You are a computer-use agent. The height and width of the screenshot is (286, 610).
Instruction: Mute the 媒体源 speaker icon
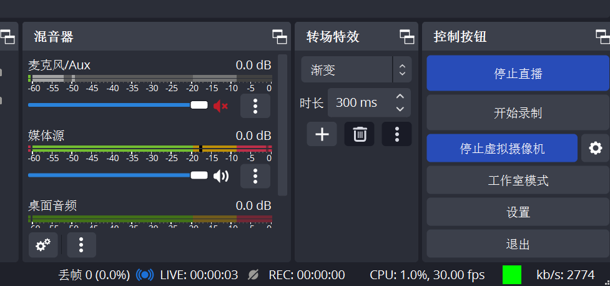(x=221, y=176)
